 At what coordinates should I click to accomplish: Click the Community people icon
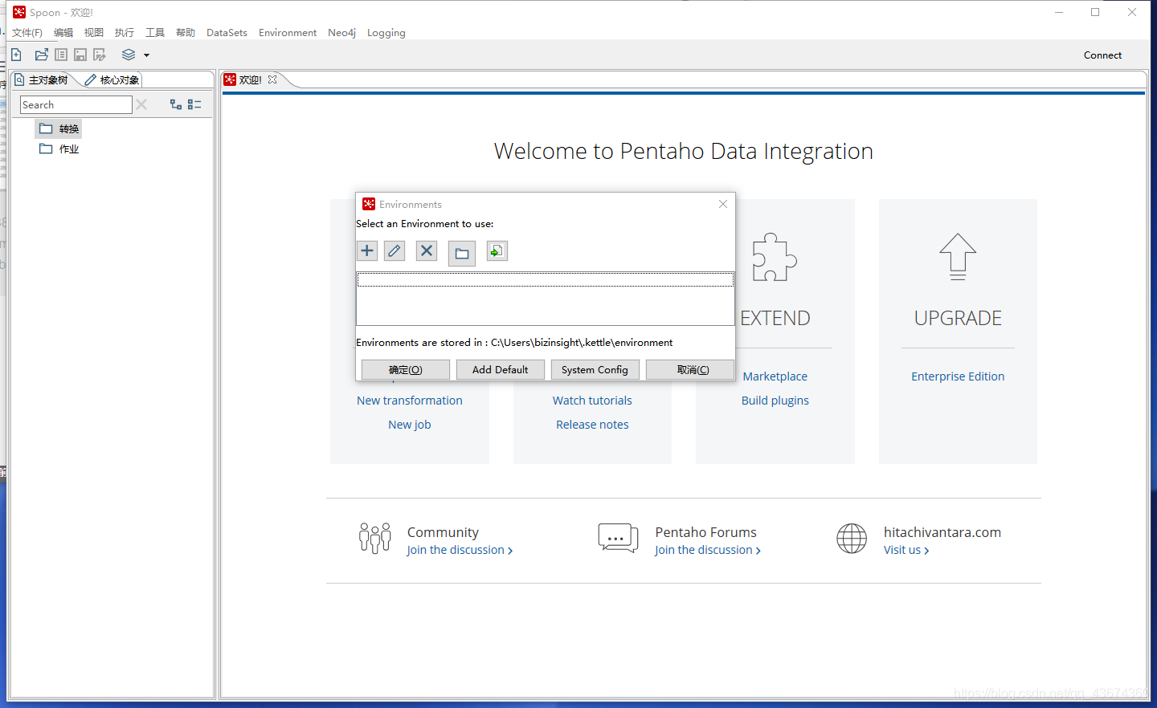click(375, 538)
